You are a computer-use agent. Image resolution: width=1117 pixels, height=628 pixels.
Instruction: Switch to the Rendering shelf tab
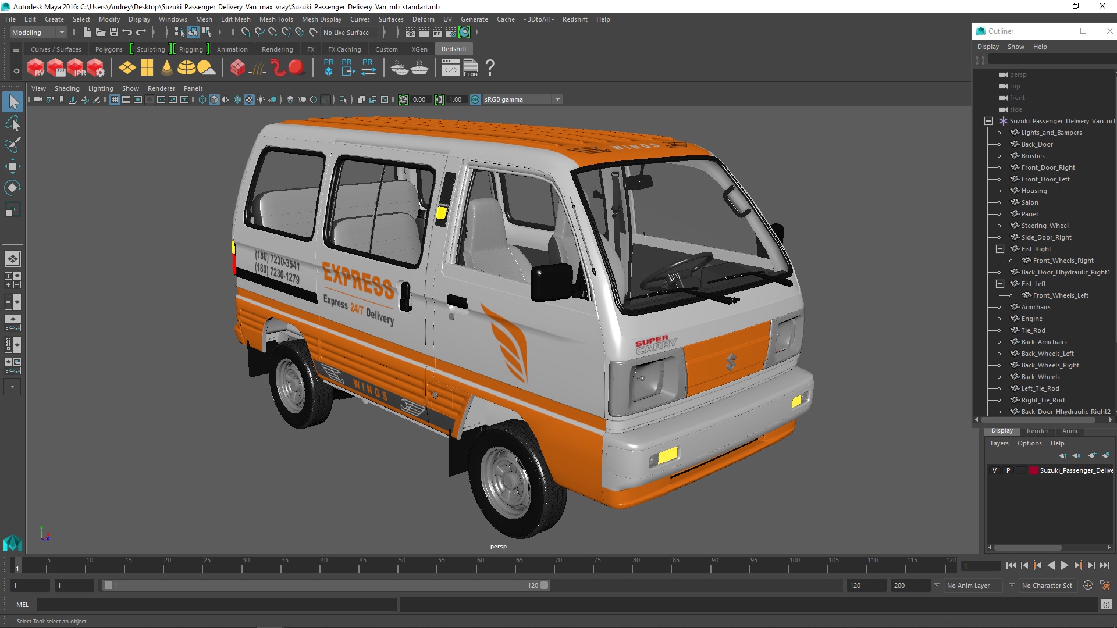[277, 49]
